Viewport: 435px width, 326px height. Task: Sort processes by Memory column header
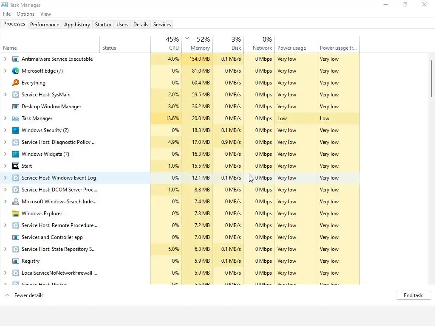tap(197, 44)
